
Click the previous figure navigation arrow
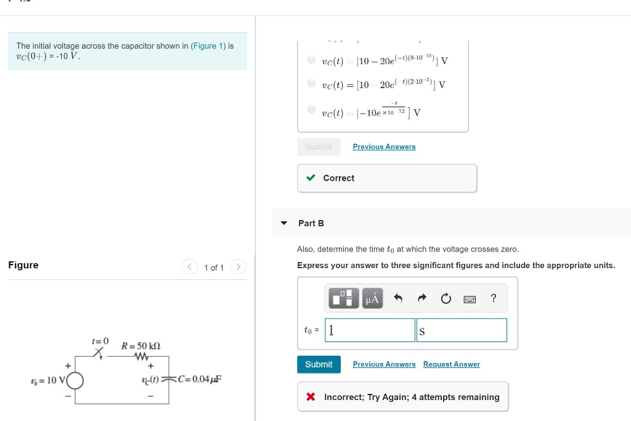[190, 267]
